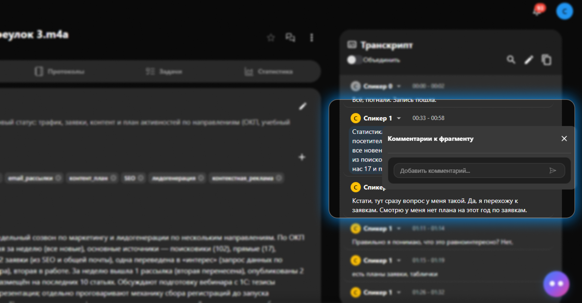Search the transcript with magnifier icon
The image size is (582, 303).
coord(511,60)
